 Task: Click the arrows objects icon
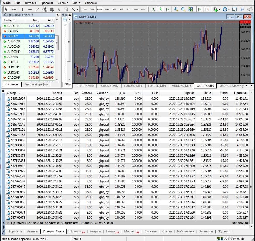(x=73, y=9)
